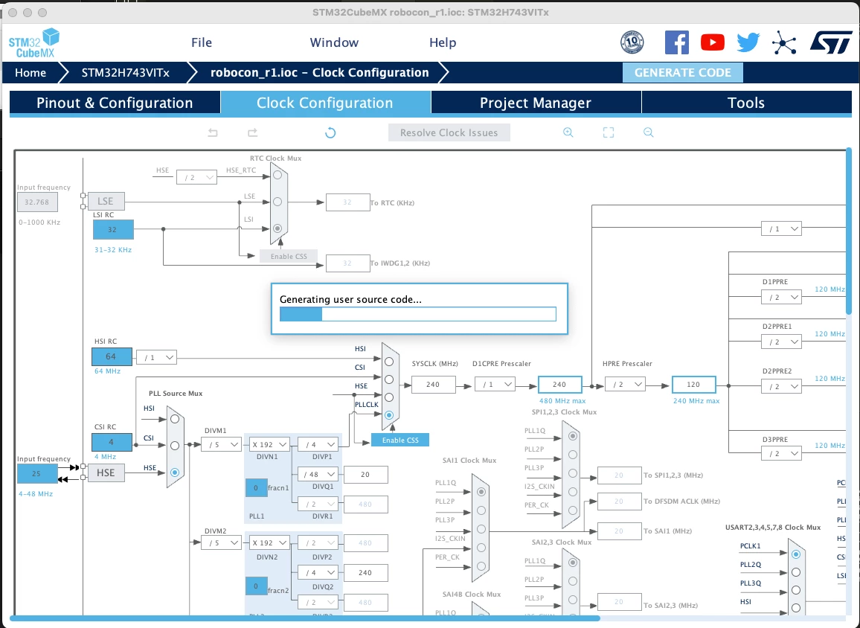Open the Twitter bird icon

pos(748,42)
